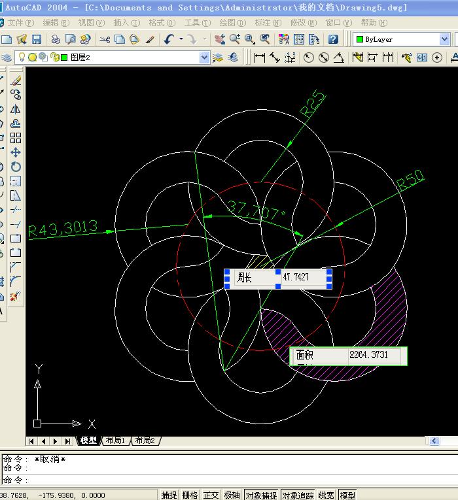This screenshot has width=458, height=500.
Task: Switch to the 布局1 layout tab
Action: point(115,441)
